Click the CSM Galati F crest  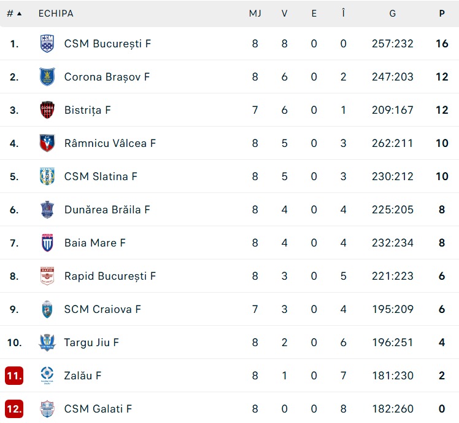point(47,409)
